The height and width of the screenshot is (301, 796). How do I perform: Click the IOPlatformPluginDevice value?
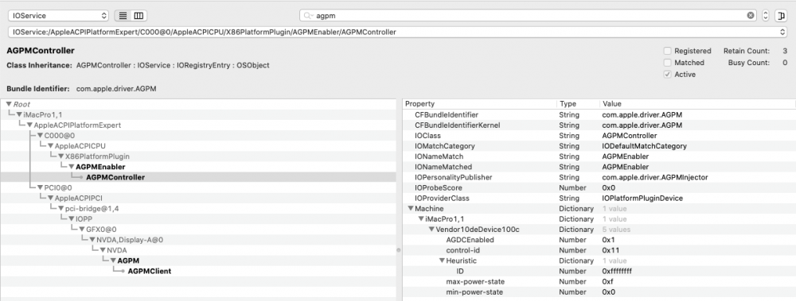tap(642, 198)
